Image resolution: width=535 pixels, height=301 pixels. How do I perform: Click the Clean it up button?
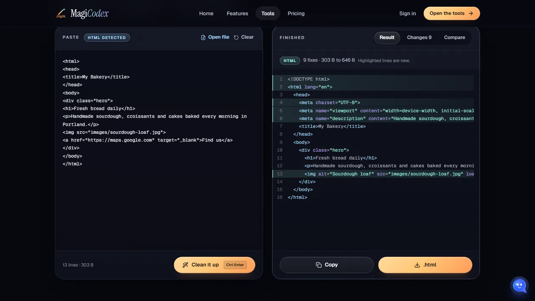click(x=214, y=265)
